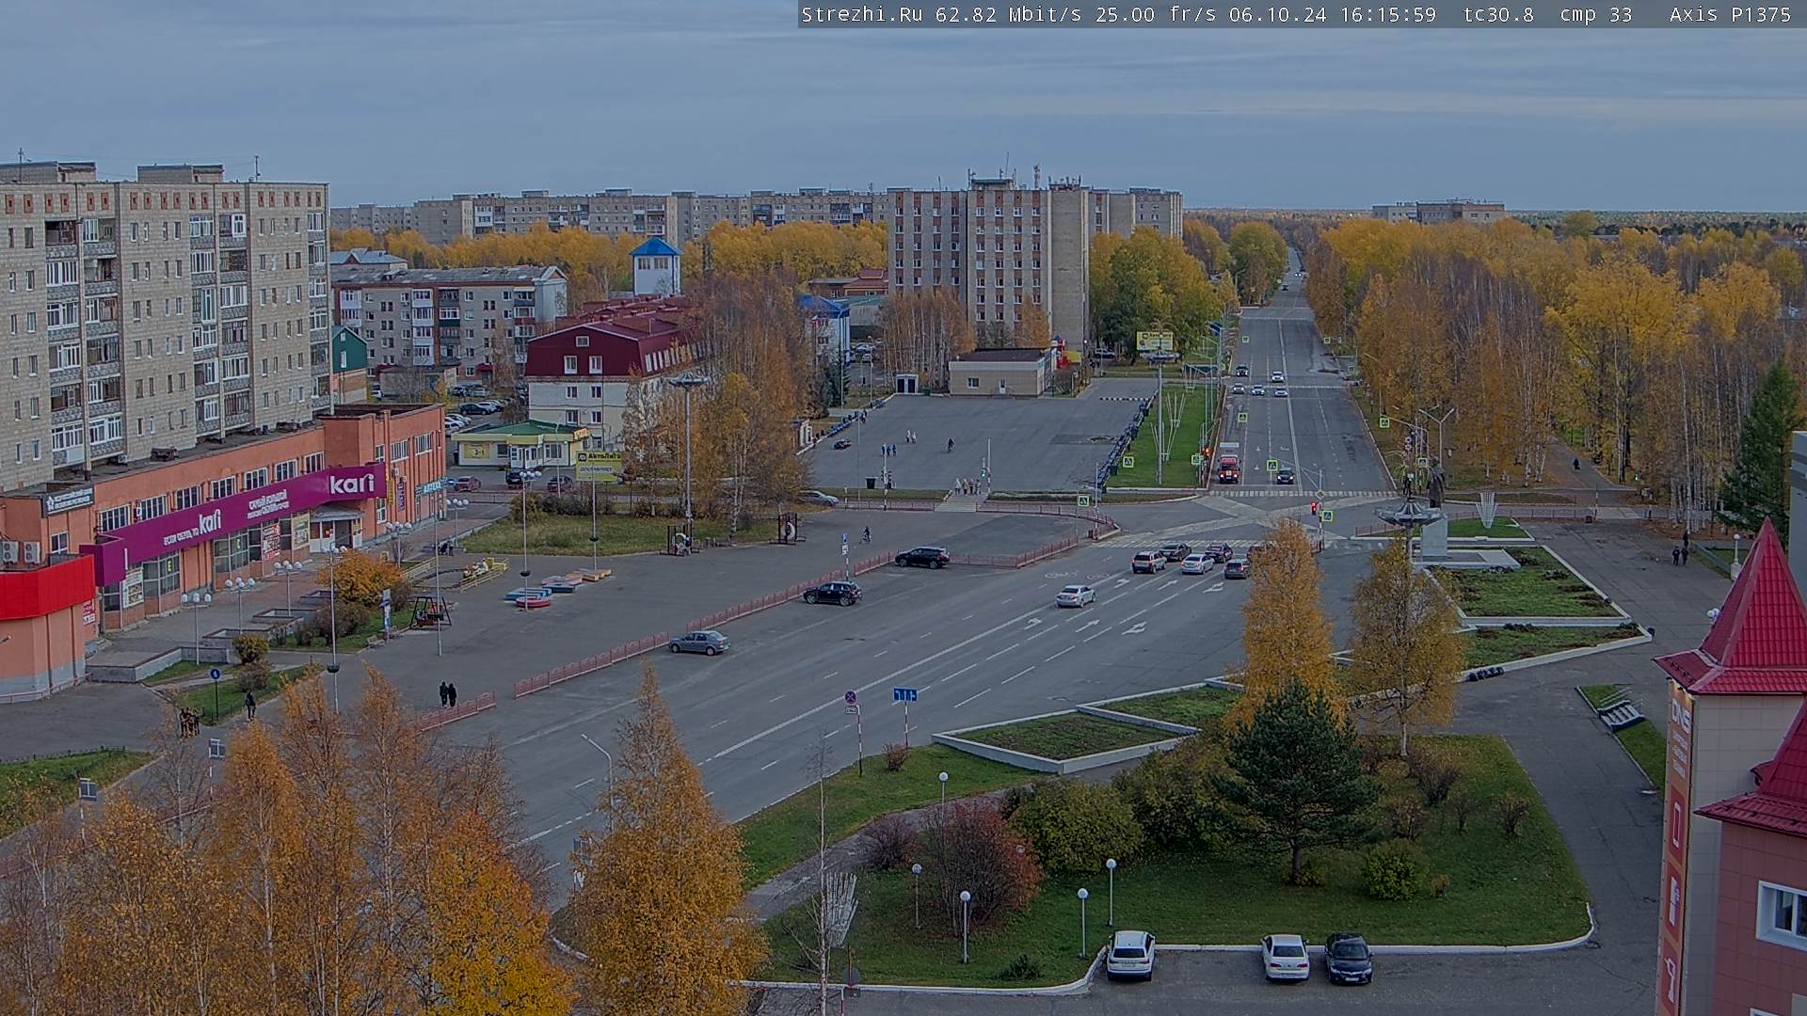This screenshot has height=1016, width=1807.
Task: Select the Axis P1375 camera model text
Action: point(1730,14)
